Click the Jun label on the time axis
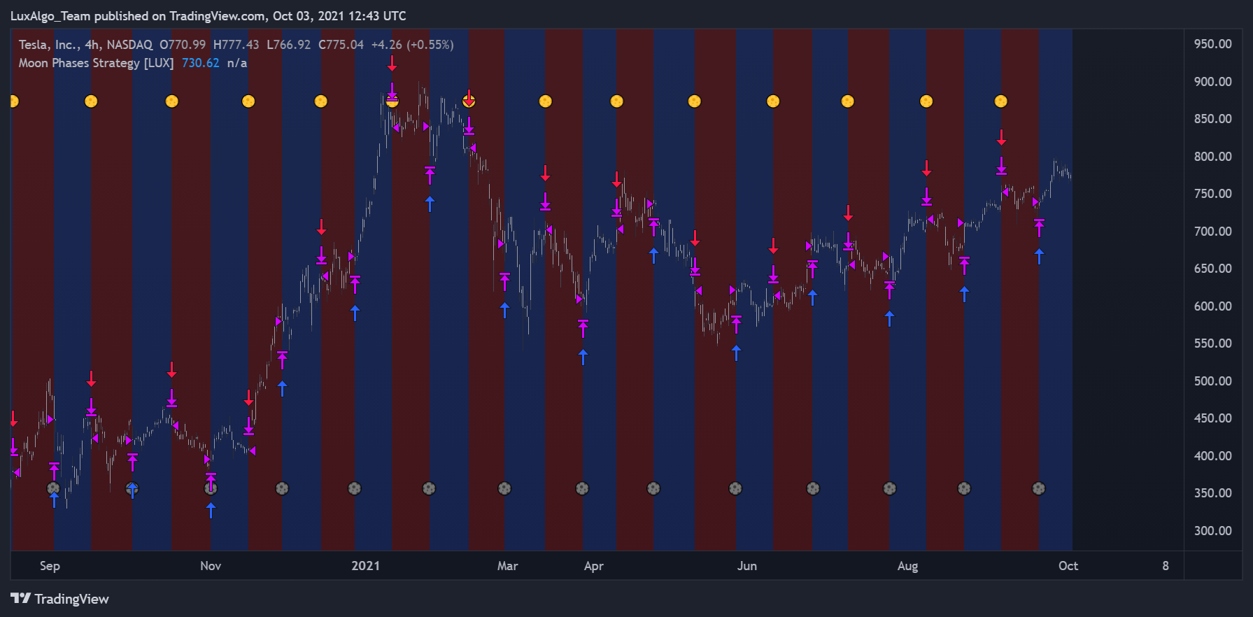Image resolution: width=1253 pixels, height=617 pixels. (x=747, y=566)
